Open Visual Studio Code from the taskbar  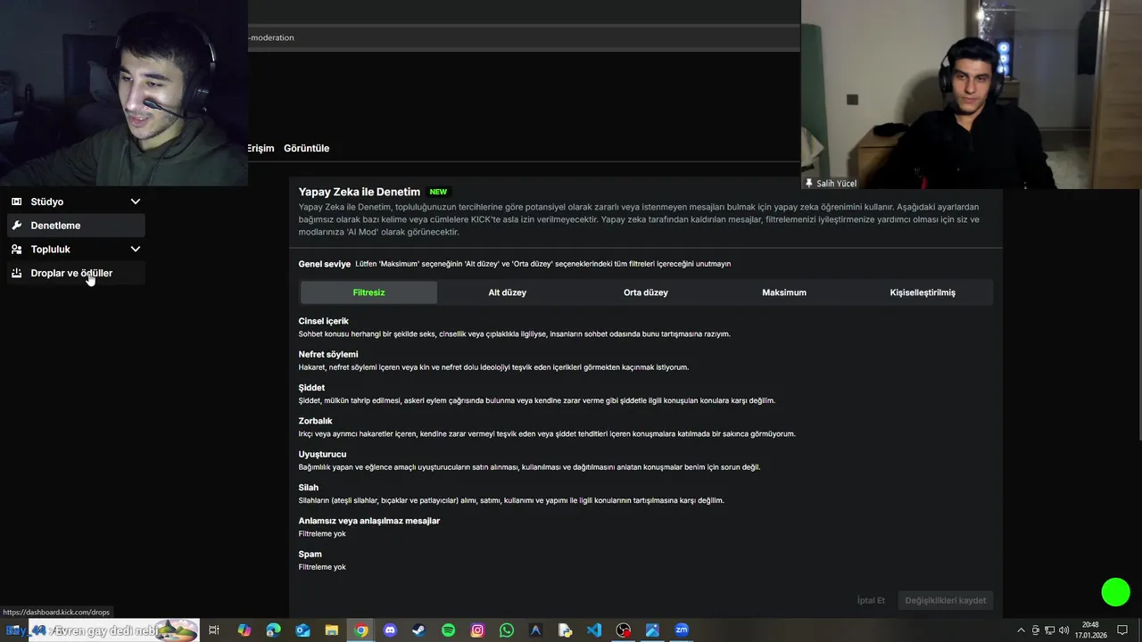click(594, 630)
